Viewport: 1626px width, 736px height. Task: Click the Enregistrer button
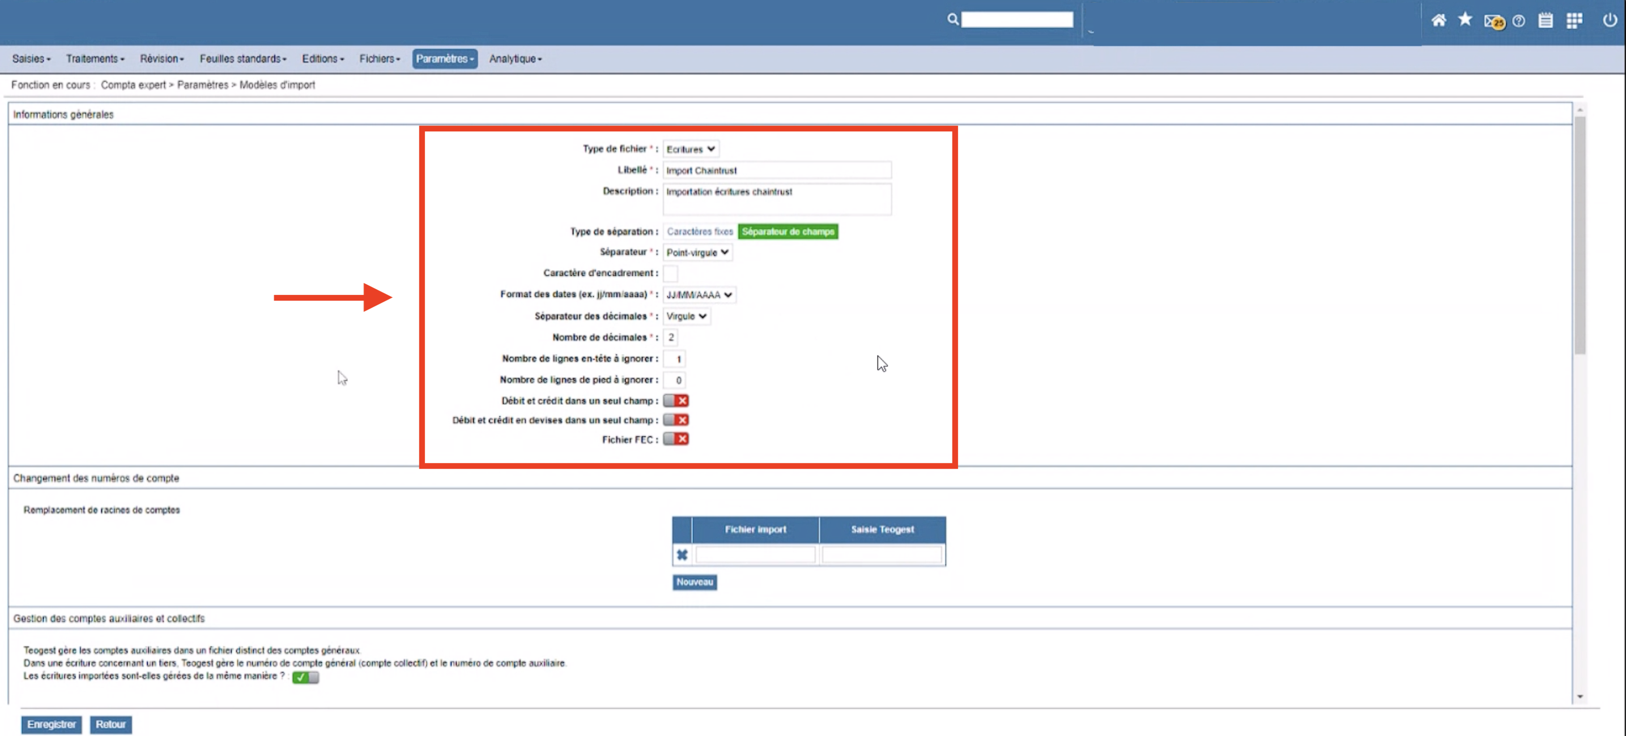[51, 725]
